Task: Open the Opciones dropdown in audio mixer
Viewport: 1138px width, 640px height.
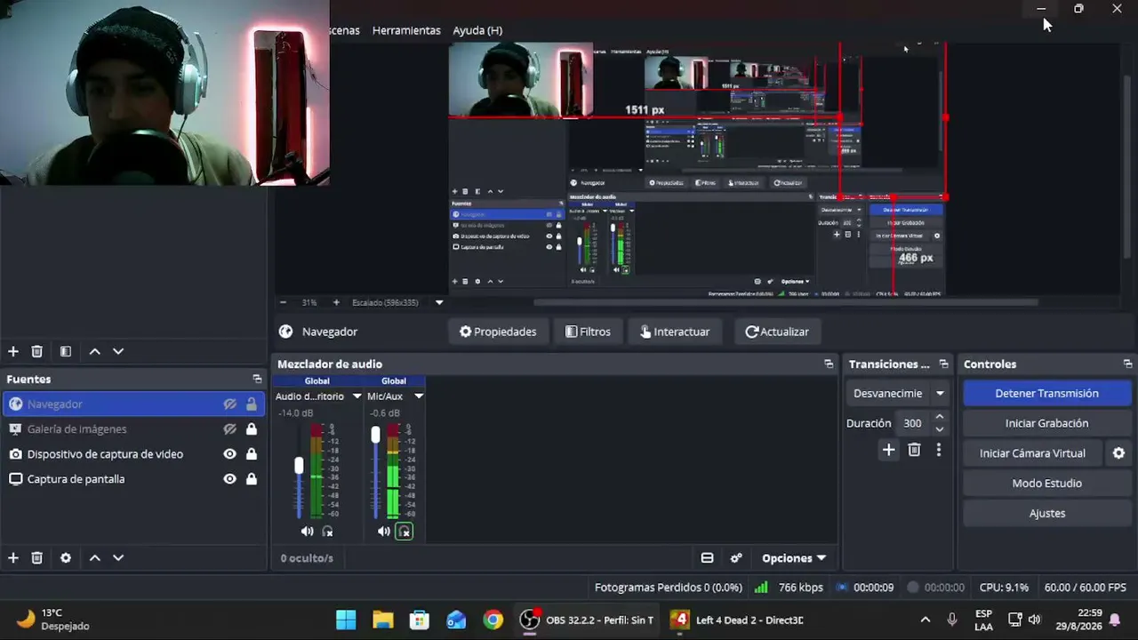Action: (x=794, y=558)
